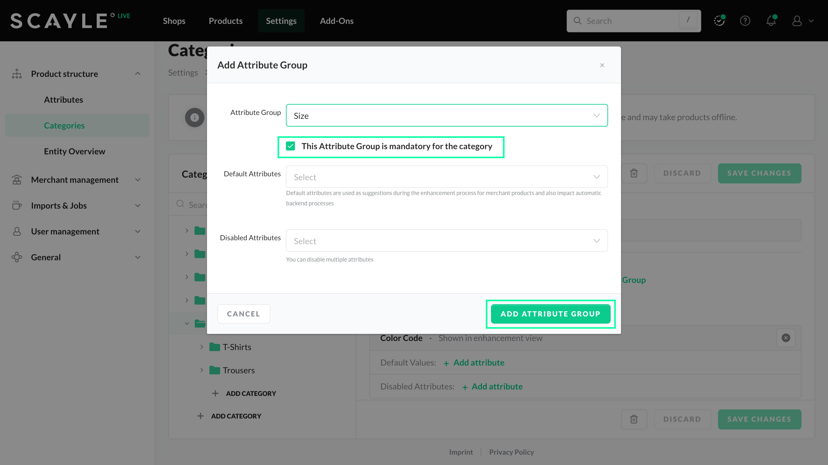Open the Attribute Group Size dropdown
The height and width of the screenshot is (465, 828).
446,116
